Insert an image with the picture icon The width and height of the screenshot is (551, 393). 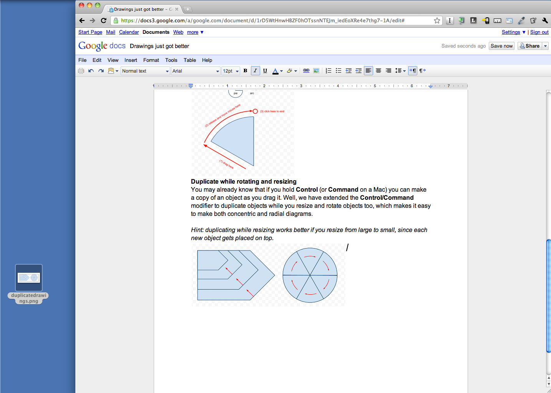[316, 71]
